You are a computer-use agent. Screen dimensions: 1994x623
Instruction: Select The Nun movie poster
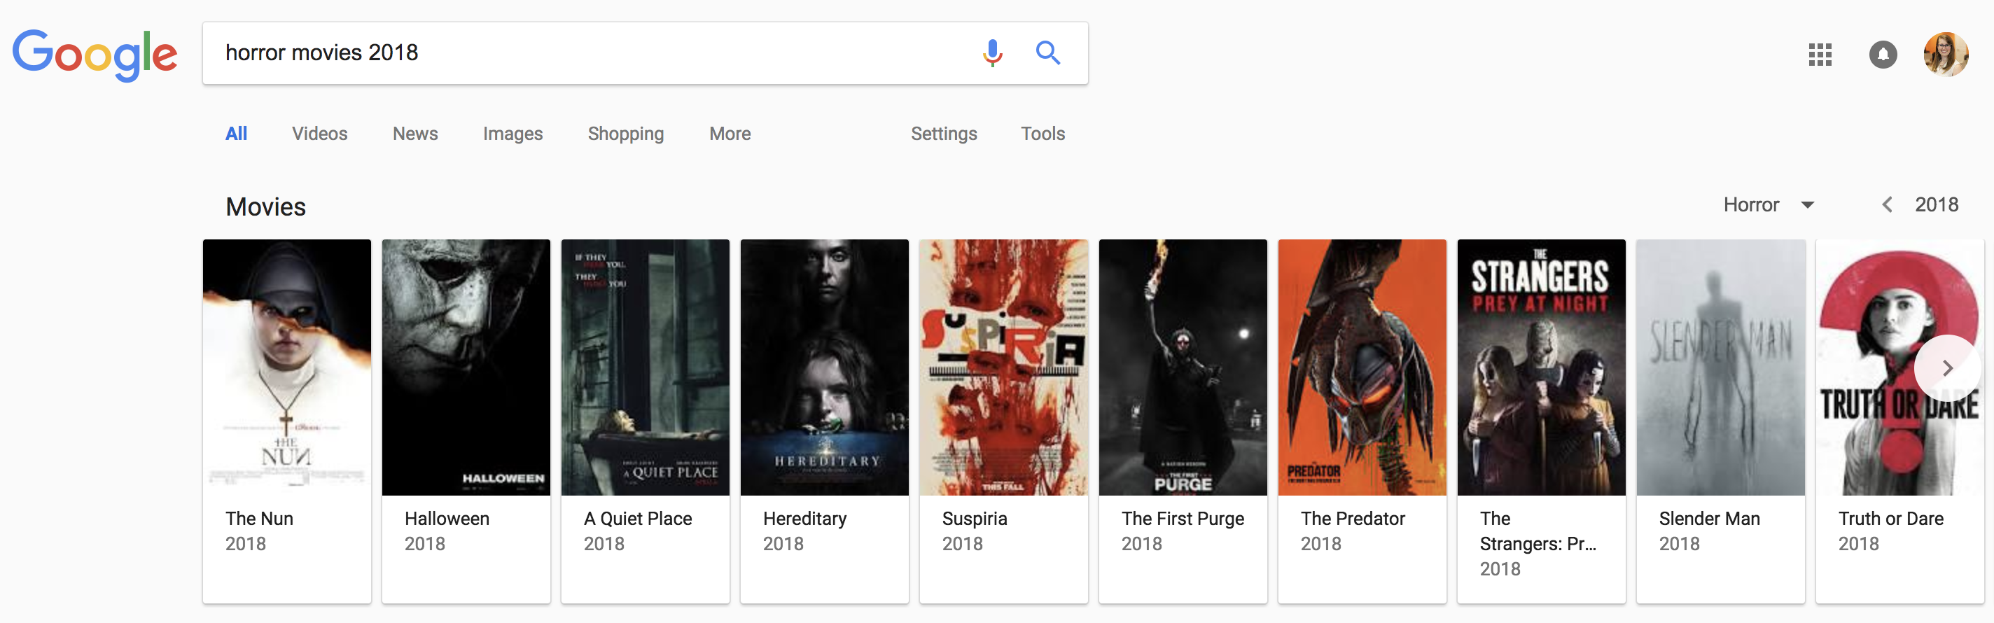pyautogui.click(x=286, y=367)
